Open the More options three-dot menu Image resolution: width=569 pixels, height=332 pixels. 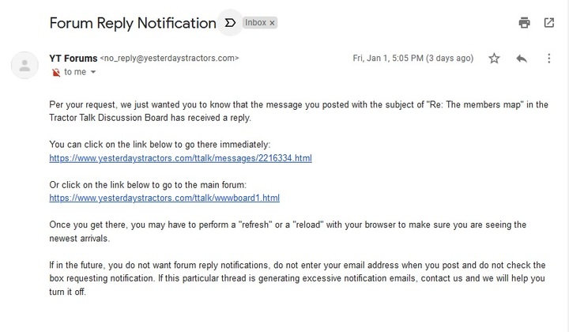[x=549, y=58]
